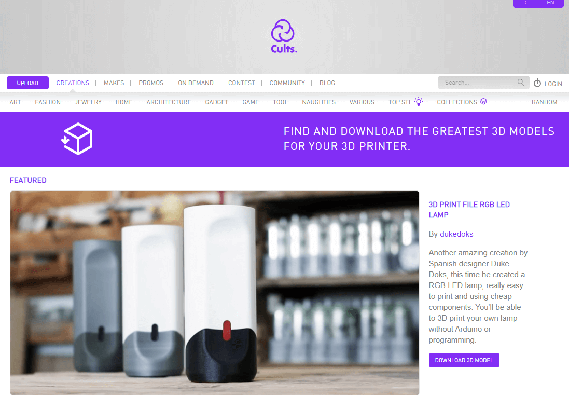Open the EN language selector
This screenshot has width=569, height=395.
coord(550,3)
